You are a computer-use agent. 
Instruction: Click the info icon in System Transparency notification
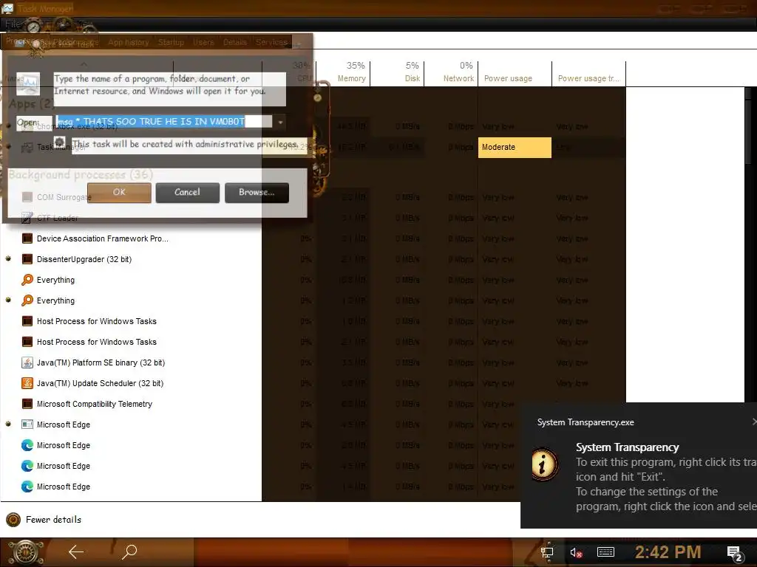pos(545,464)
